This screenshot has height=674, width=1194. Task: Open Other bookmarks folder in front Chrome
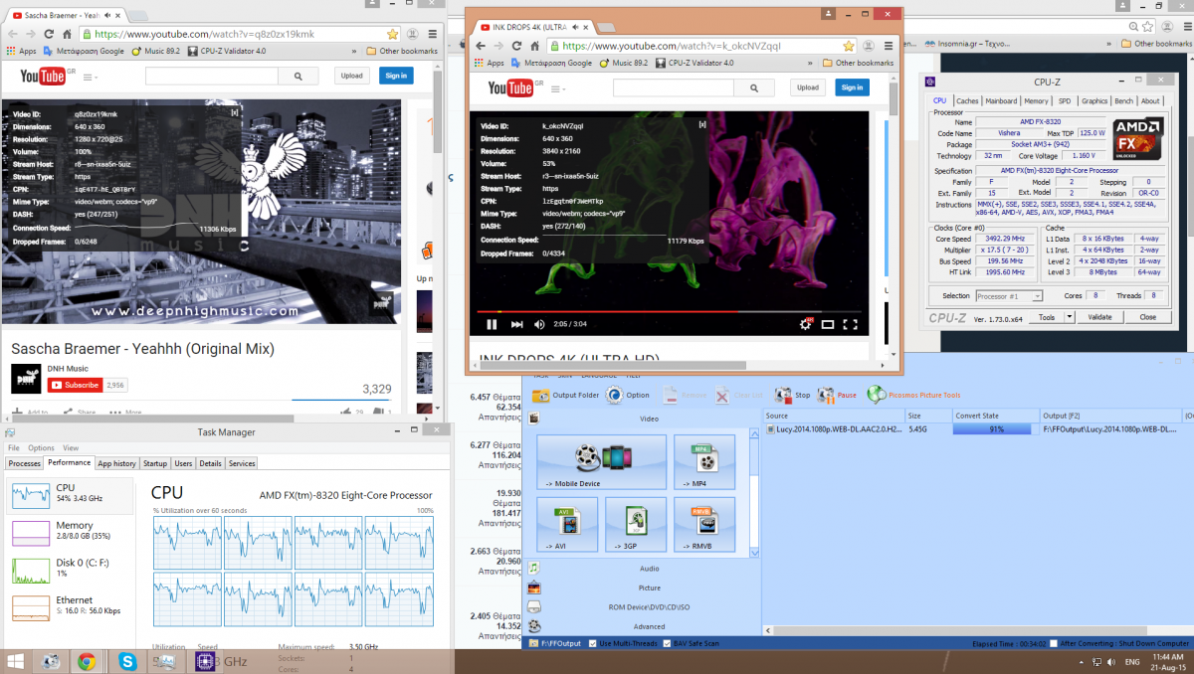[x=858, y=63]
